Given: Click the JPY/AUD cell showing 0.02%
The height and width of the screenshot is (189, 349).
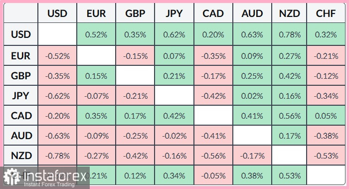Looking at the screenshot, I should click(252, 96).
